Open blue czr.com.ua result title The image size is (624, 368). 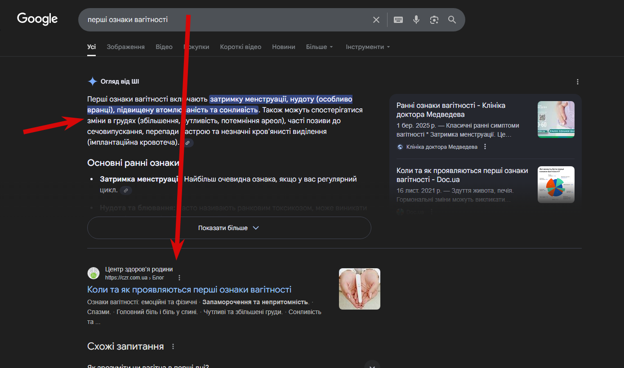[x=189, y=289]
